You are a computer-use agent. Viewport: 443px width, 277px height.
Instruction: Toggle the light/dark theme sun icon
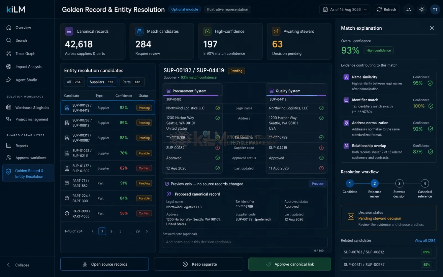pos(422,9)
